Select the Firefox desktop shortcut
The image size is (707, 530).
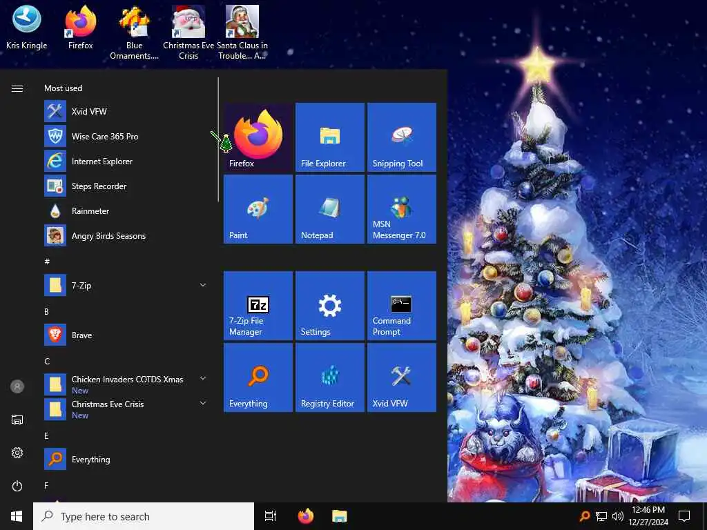(80, 28)
